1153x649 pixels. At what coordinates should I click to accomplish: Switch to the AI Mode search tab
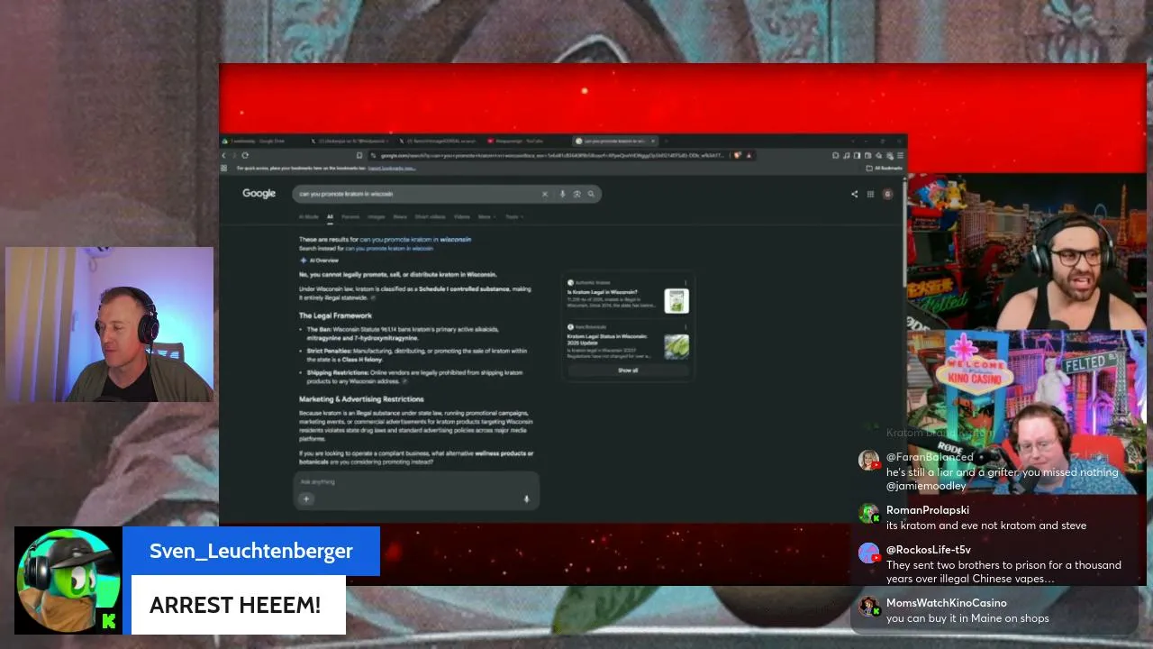pos(309,216)
